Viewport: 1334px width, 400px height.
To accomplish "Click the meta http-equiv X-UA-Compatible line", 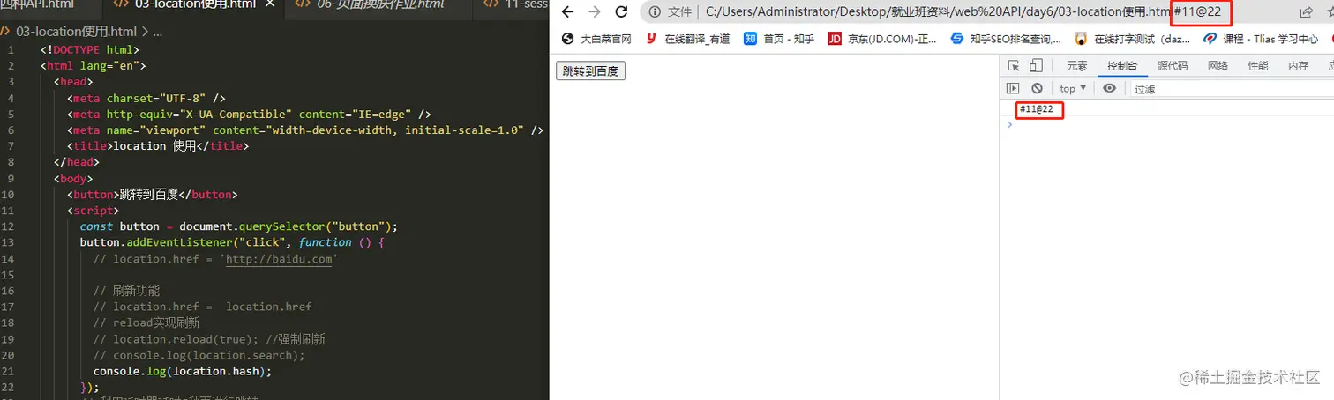I will 249,114.
